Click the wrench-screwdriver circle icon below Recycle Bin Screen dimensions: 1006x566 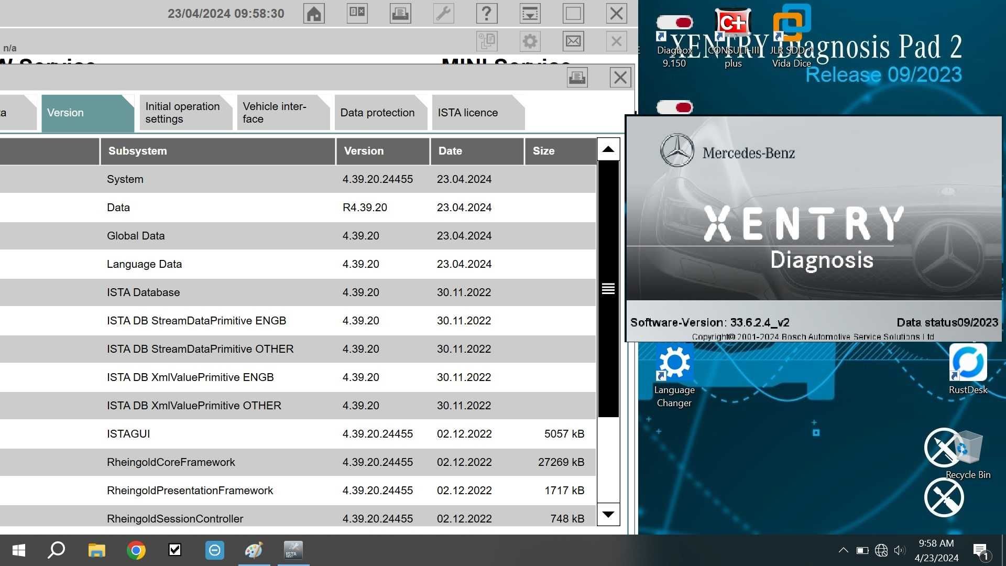point(944,497)
